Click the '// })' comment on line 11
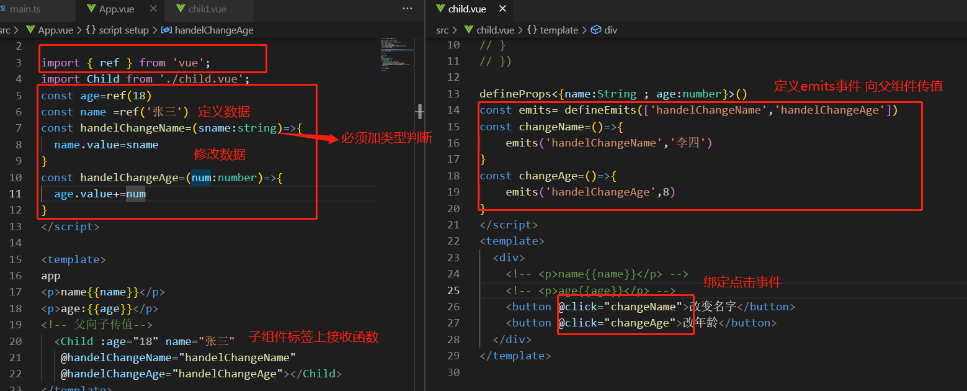 point(496,61)
